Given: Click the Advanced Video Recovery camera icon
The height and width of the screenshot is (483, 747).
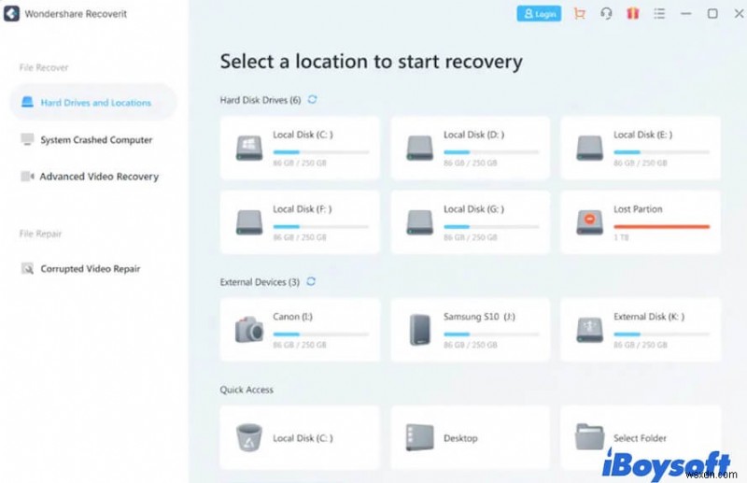Looking at the screenshot, I should point(27,177).
